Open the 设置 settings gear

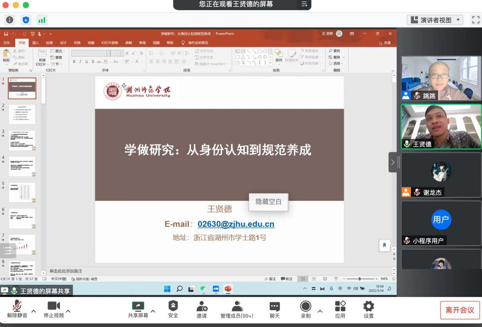pos(368,309)
